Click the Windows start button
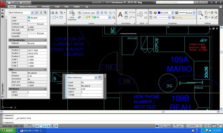 tap(8, 131)
